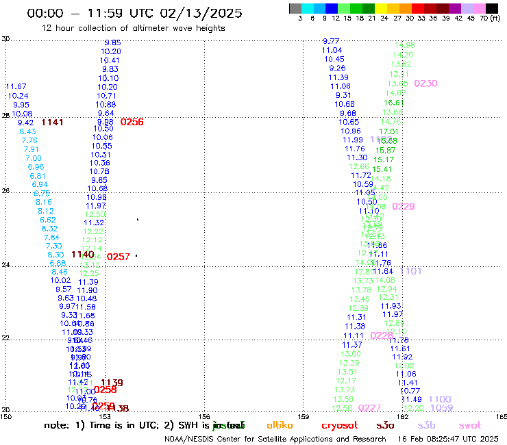507x445 pixels.
Task: Click the NOAA/NESDIS footer credit text
Action: point(275,440)
